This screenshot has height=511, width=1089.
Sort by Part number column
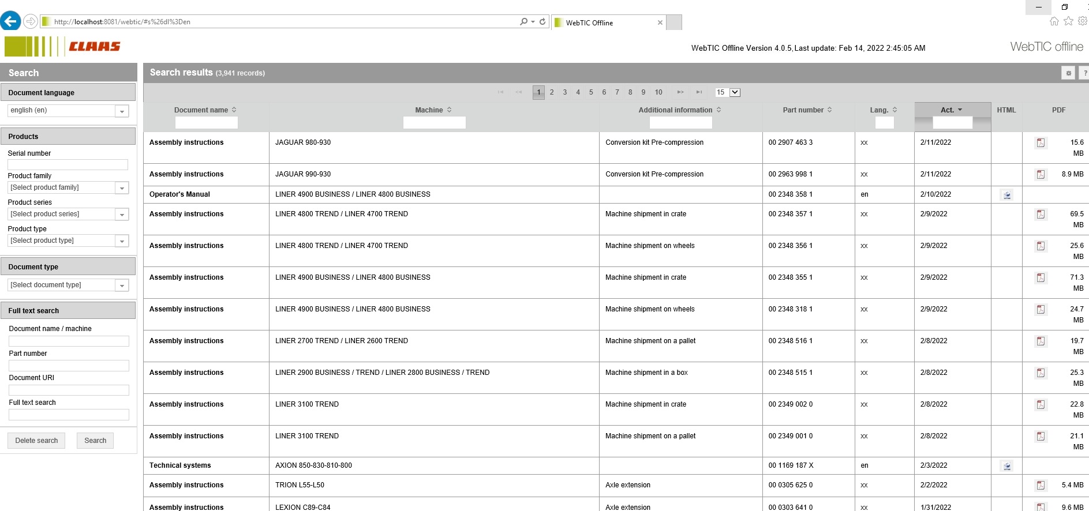click(x=807, y=110)
